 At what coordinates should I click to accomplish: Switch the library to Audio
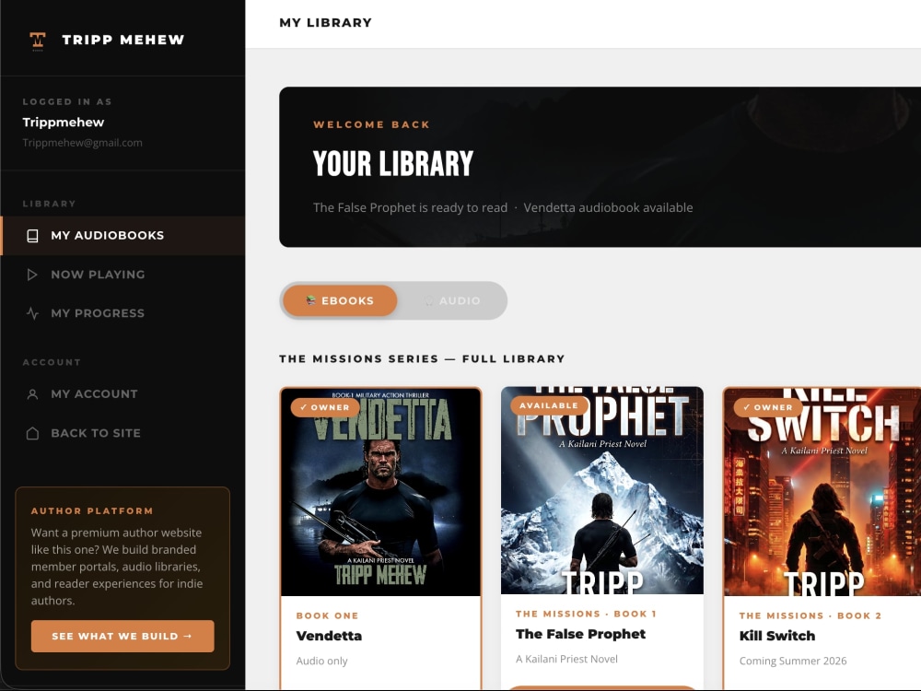[x=451, y=300]
